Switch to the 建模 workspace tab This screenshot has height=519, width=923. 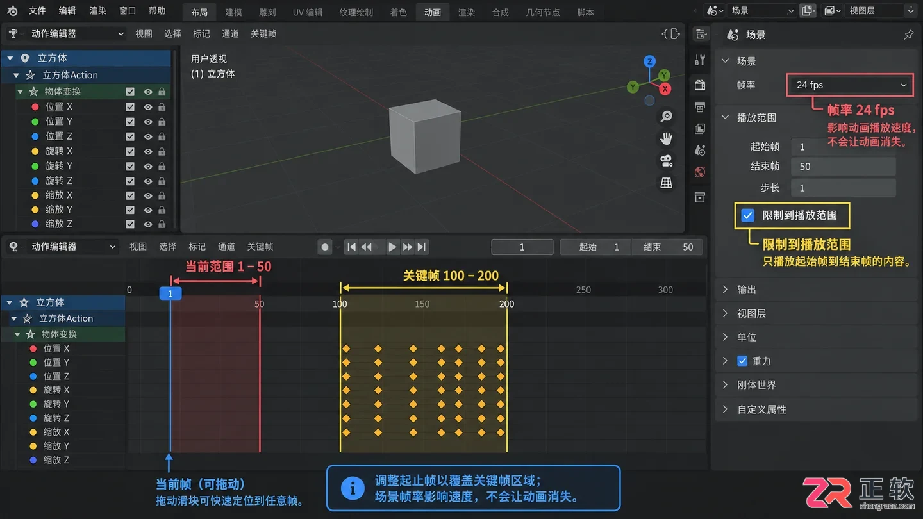click(233, 12)
